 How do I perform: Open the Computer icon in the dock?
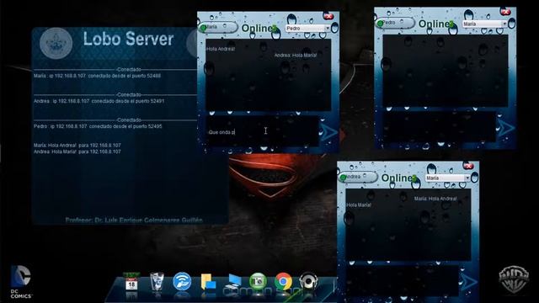pyautogui.click(x=234, y=282)
